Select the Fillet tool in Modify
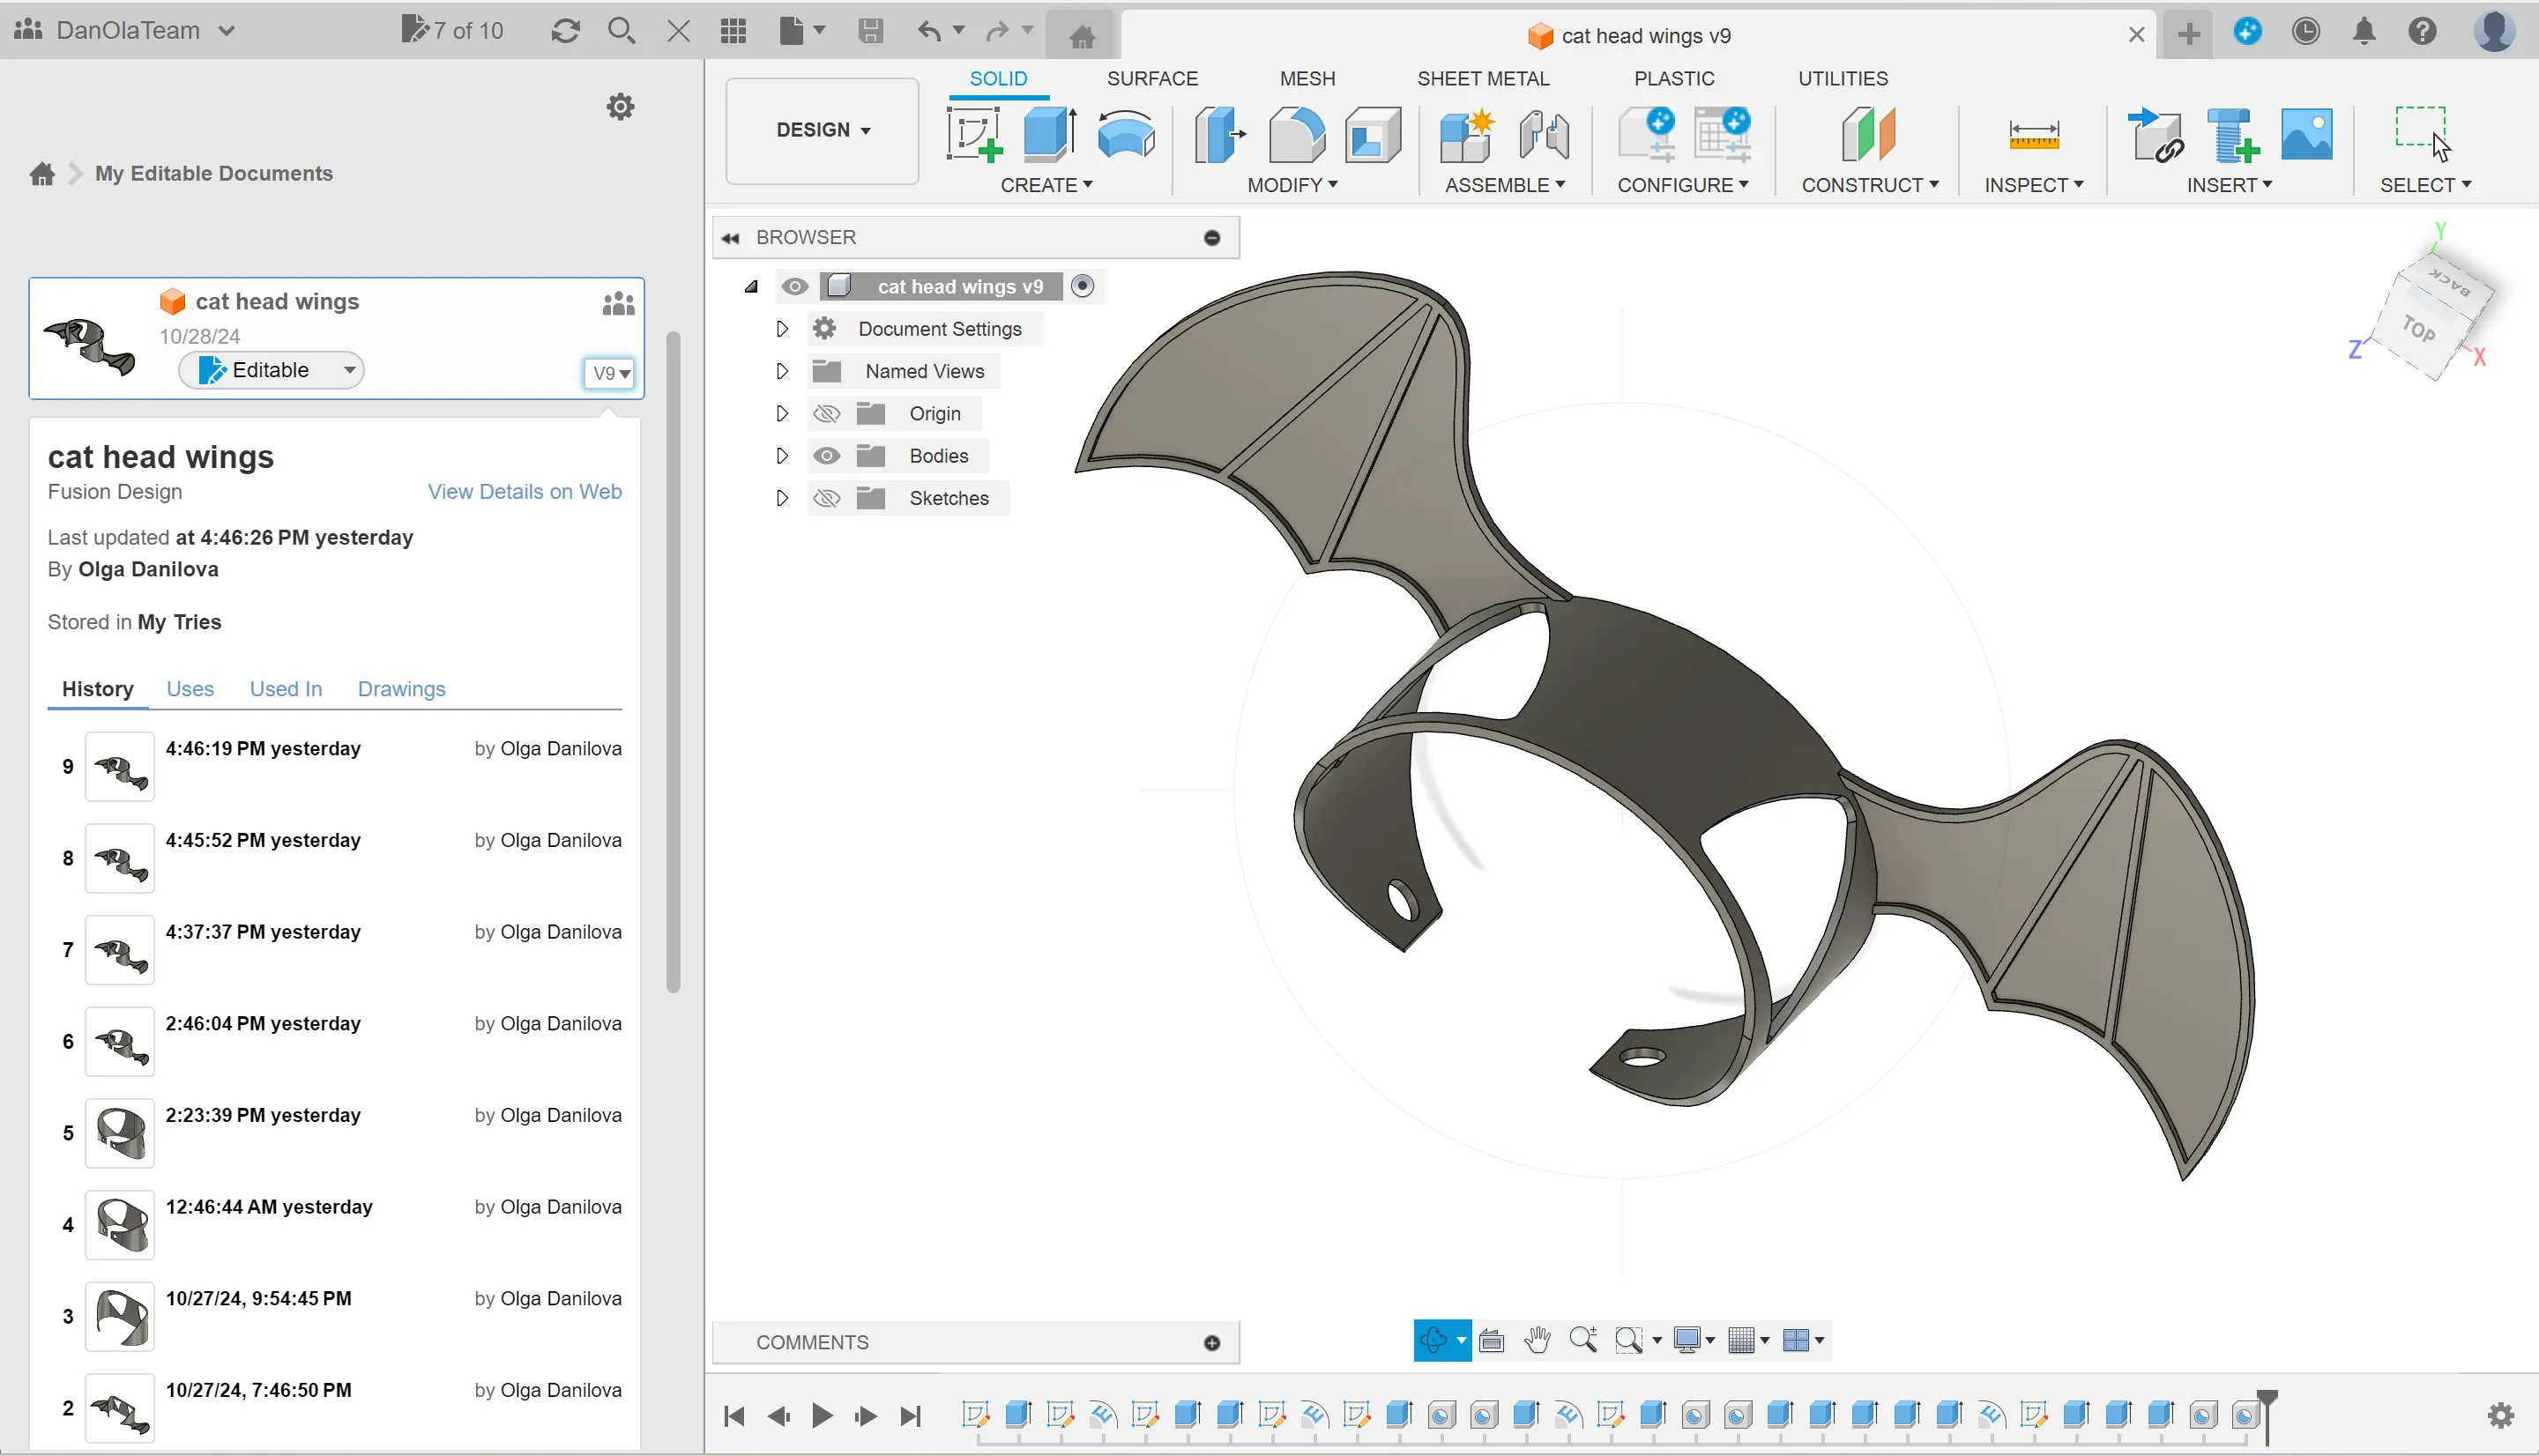This screenshot has height=1456, width=2539. tap(1296, 135)
